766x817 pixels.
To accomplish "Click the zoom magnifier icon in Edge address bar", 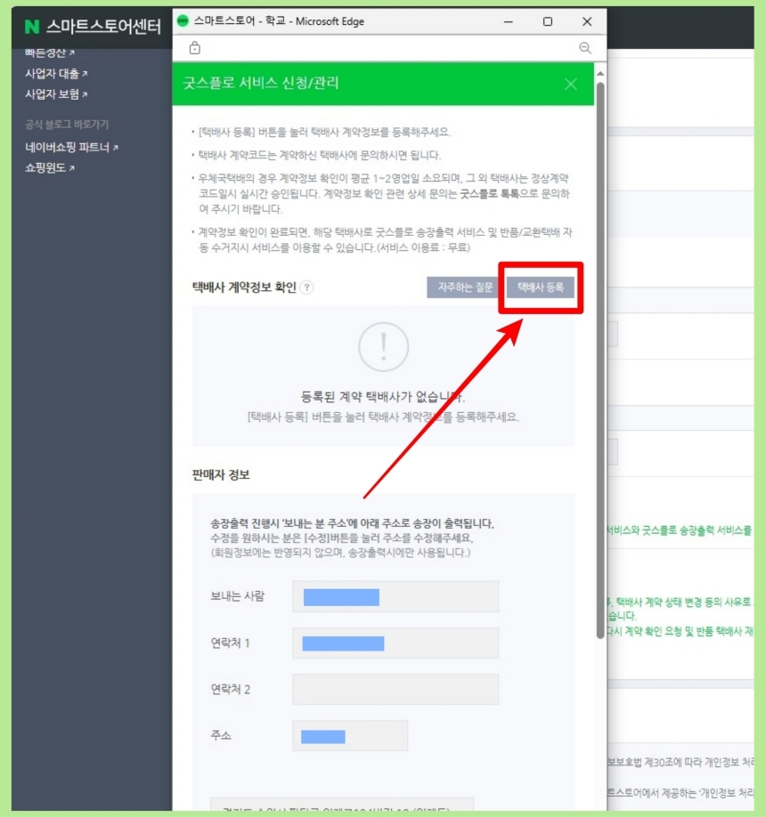I will point(585,48).
